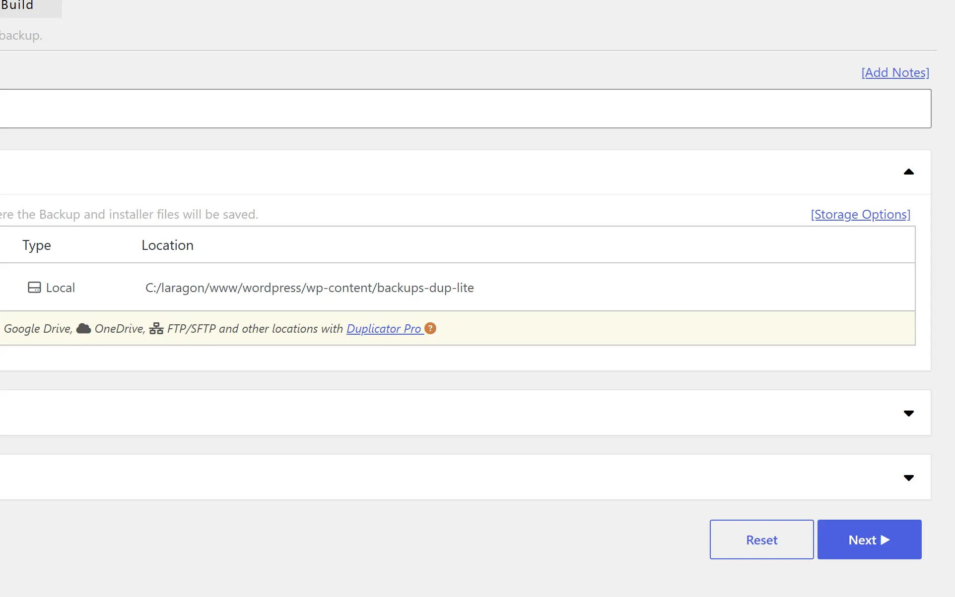Follow the Duplicator Pro link

384,328
